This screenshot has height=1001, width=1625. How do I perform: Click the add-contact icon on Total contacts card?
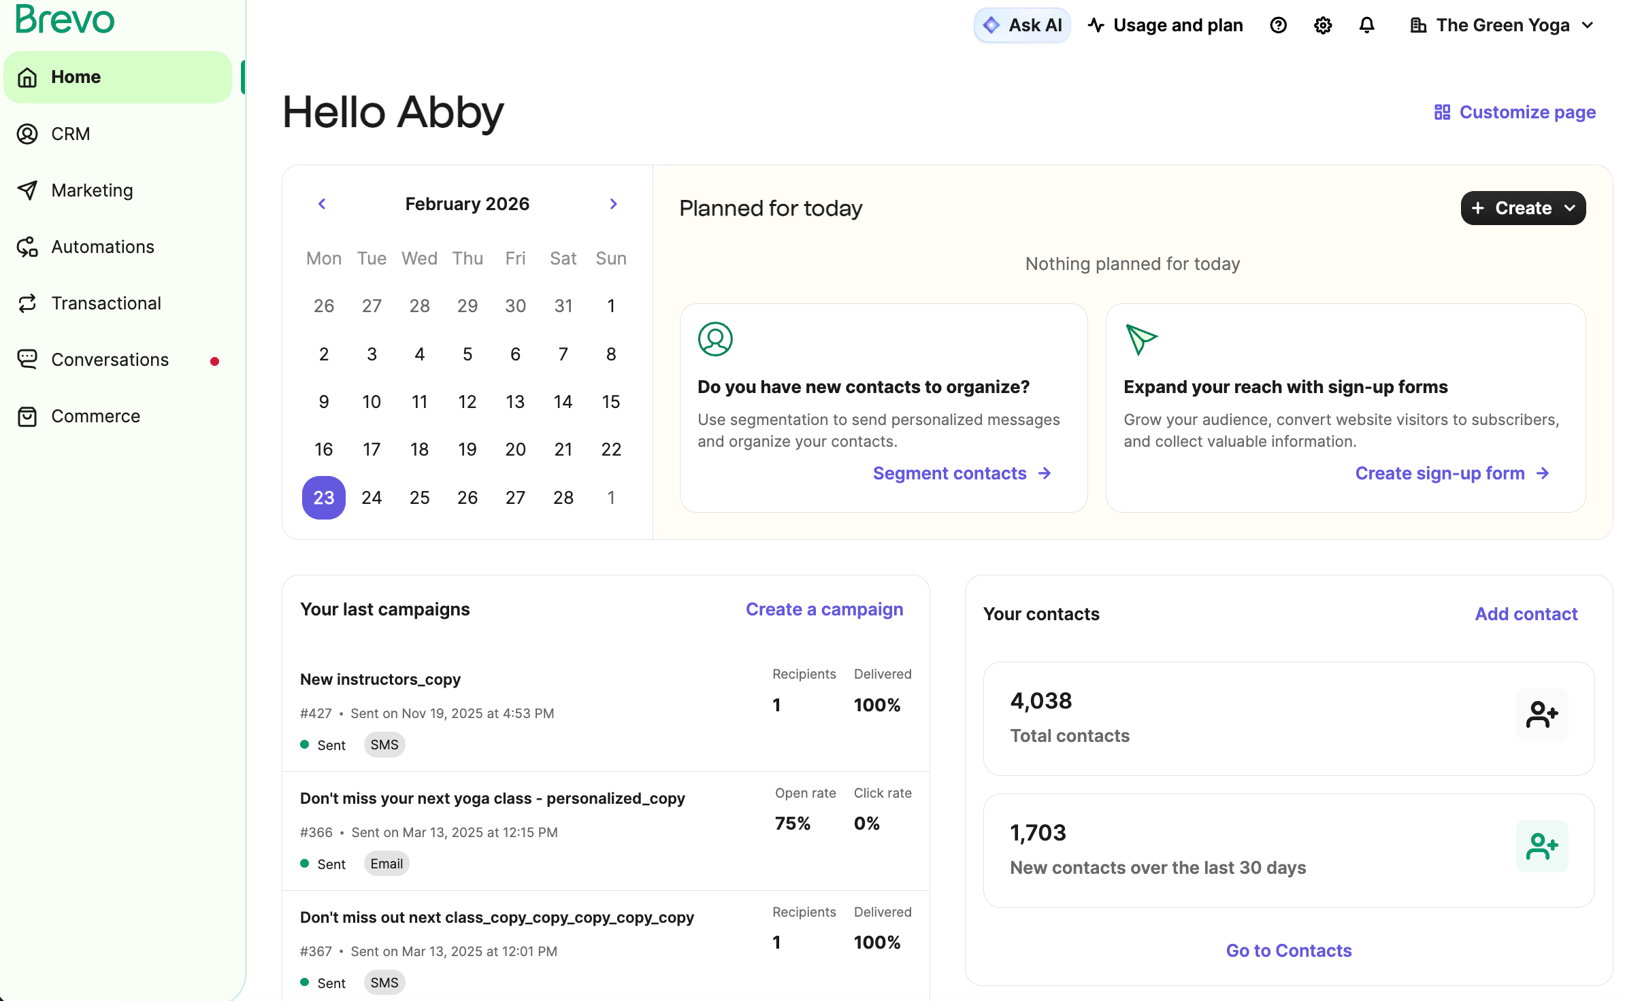(1541, 714)
